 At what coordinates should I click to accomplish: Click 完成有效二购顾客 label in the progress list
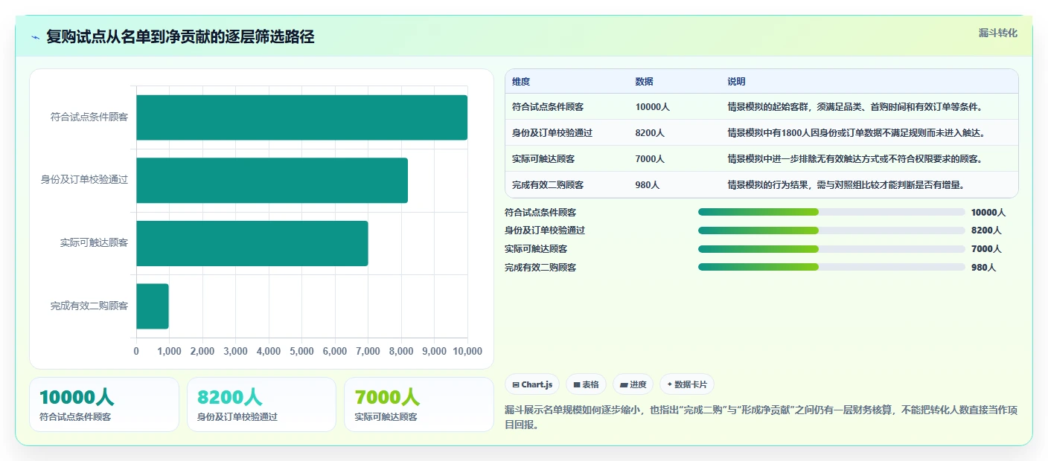(540, 268)
